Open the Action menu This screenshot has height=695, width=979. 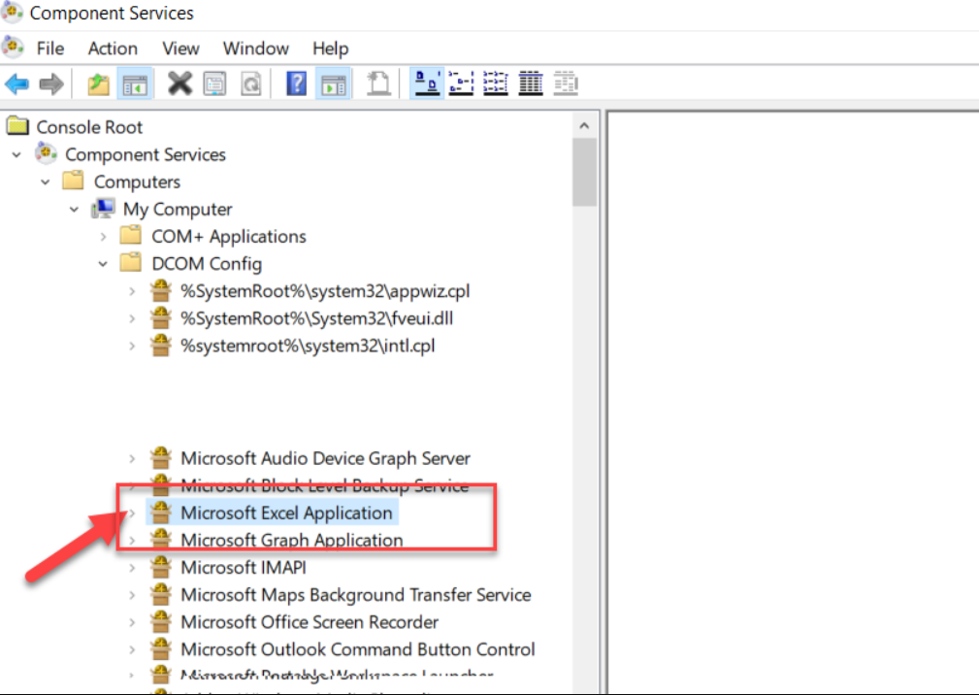click(113, 49)
